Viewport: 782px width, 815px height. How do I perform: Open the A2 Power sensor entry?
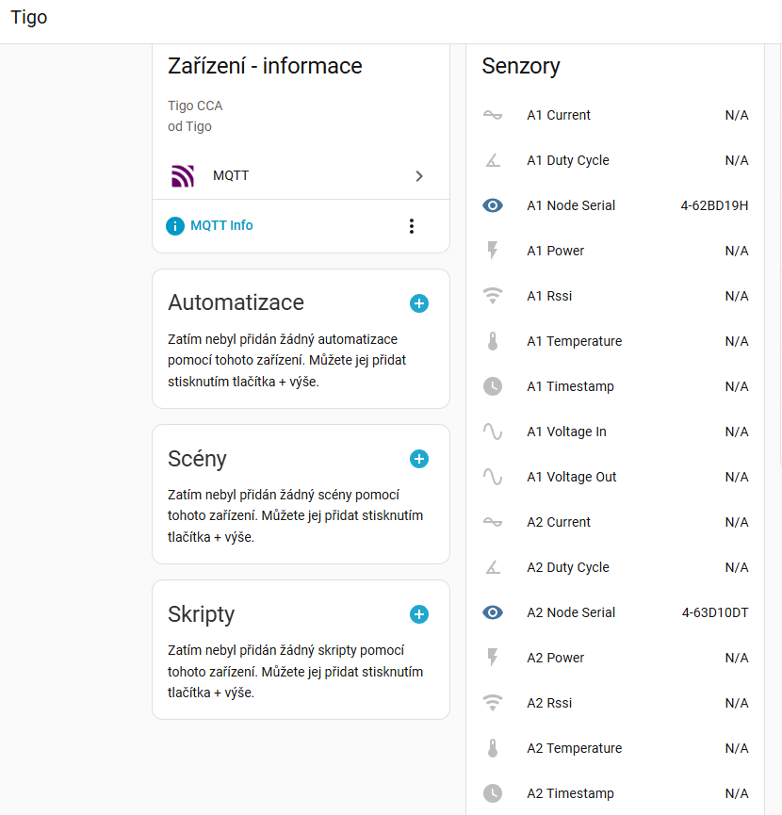click(555, 658)
